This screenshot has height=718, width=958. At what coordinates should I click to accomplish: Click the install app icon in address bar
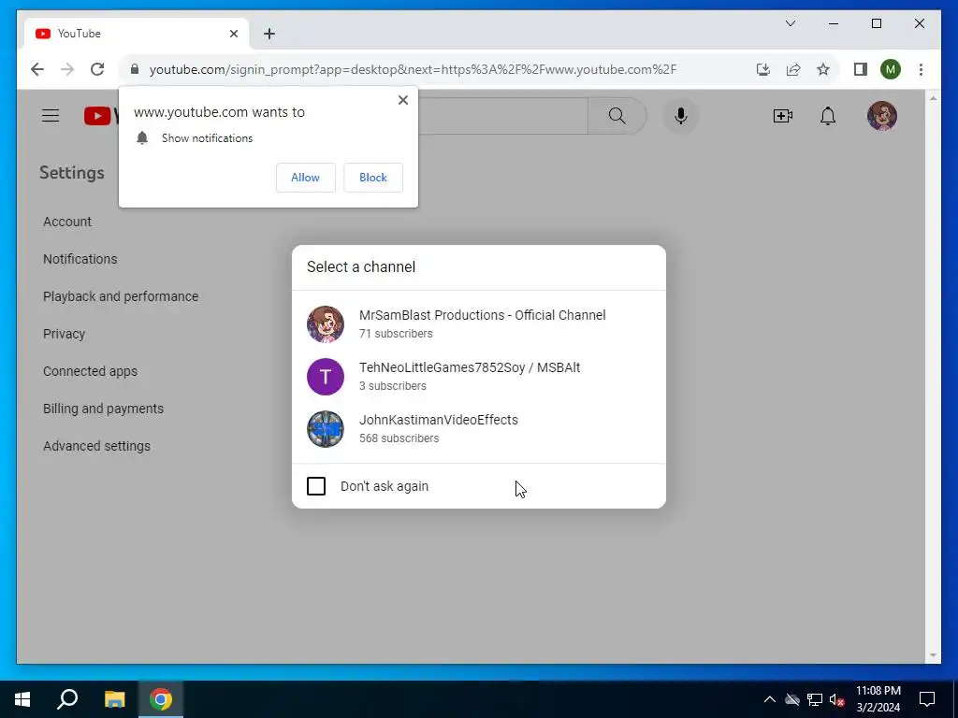[763, 69]
